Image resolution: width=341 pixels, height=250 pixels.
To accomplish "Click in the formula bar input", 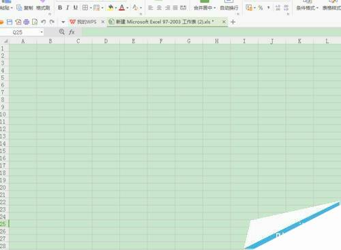I will pos(211,32).
